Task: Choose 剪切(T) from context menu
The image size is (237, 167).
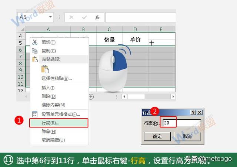Action: (59, 42)
